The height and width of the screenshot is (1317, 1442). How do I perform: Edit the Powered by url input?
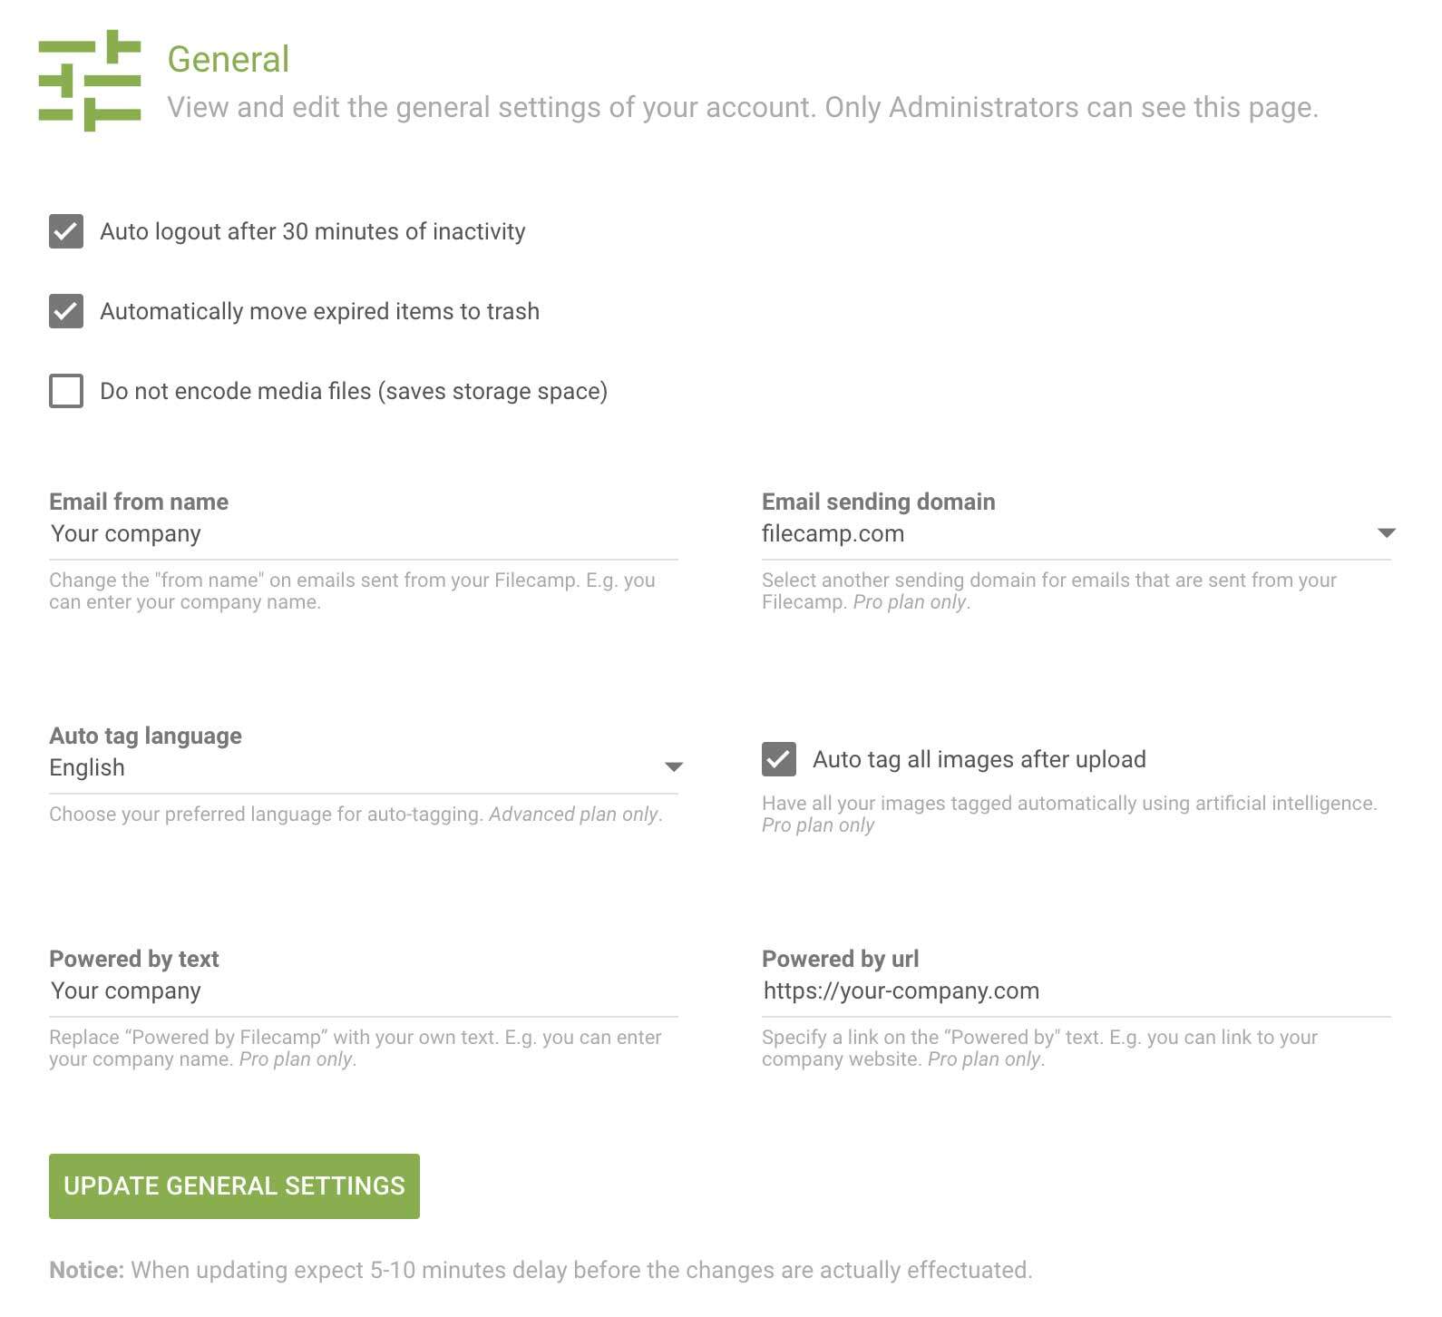pyautogui.click(x=1076, y=990)
